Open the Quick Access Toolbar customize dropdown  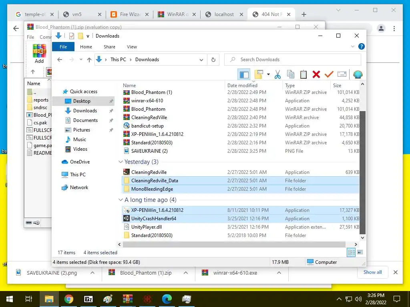pyautogui.click(x=88, y=36)
